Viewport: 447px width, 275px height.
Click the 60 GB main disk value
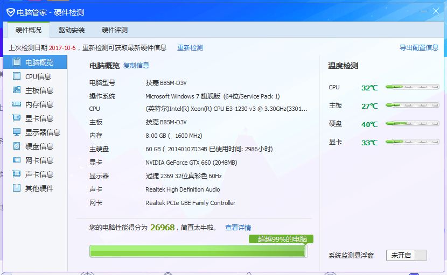click(209, 149)
